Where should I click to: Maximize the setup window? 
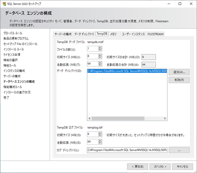click(x=180, y=4)
